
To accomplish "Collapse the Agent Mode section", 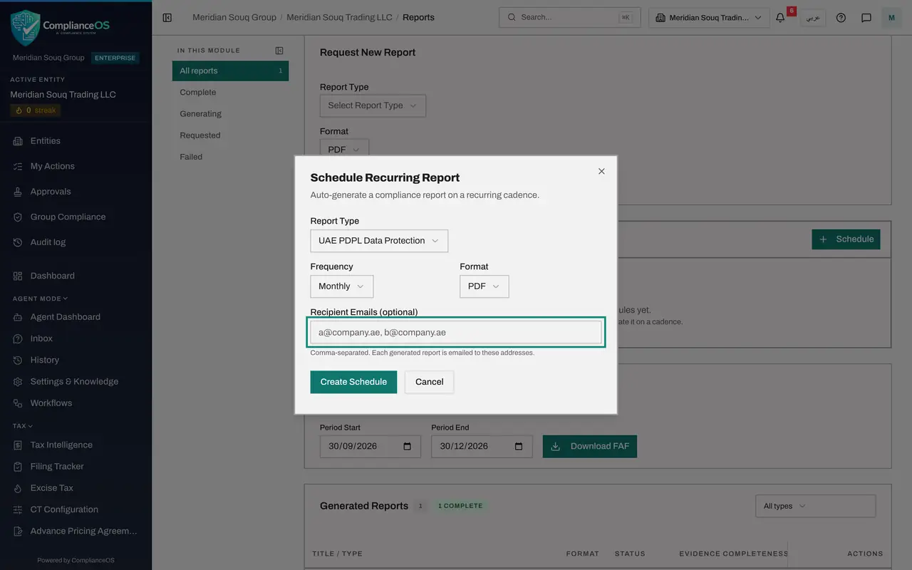I will (40, 299).
